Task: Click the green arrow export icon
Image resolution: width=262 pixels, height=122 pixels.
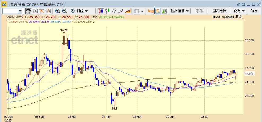Action: 164,11
